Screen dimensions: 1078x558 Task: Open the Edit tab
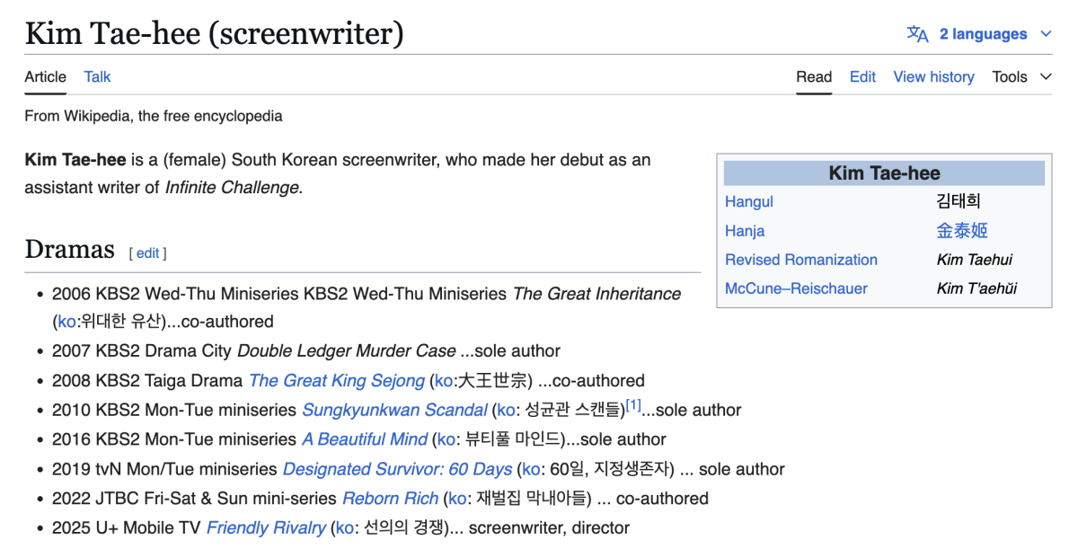(862, 76)
